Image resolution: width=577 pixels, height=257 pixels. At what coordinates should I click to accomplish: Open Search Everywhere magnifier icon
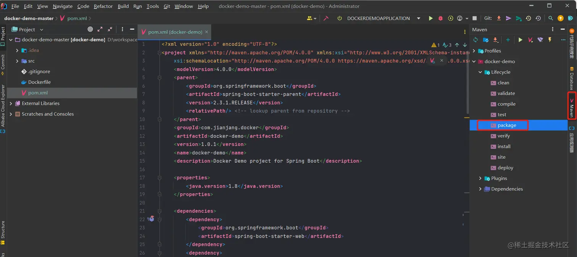pyautogui.click(x=551, y=18)
